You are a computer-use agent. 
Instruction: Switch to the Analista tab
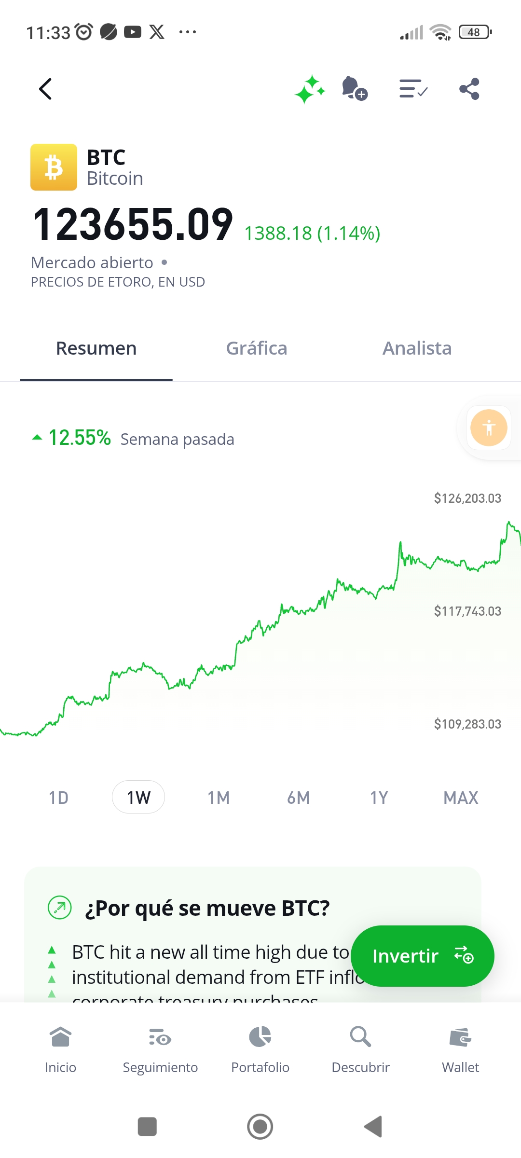point(417,348)
